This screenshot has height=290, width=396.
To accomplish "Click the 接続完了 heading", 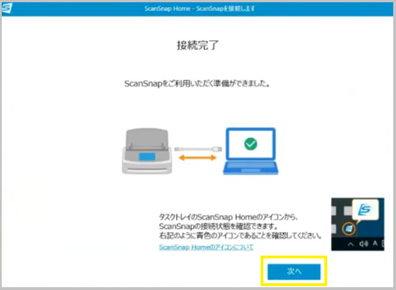I will pyautogui.click(x=197, y=46).
